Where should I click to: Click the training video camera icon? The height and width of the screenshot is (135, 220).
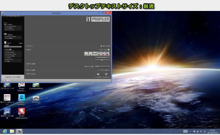pyautogui.click(x=98, y=74)
